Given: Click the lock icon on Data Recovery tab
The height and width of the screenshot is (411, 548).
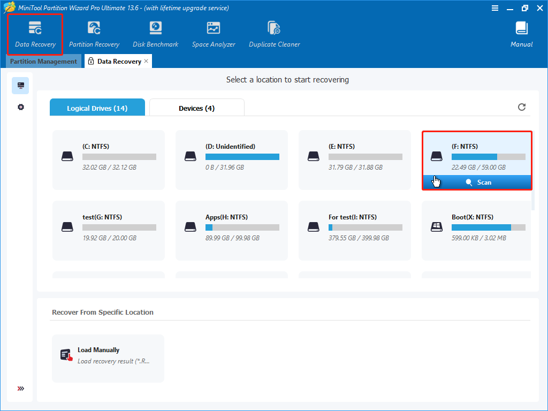Looking at the screenshot, I should coord(91,61).
